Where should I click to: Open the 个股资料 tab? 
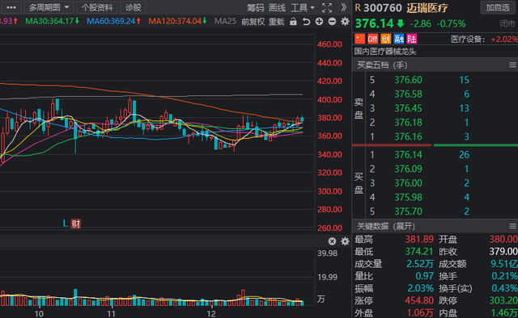(97, 7)
